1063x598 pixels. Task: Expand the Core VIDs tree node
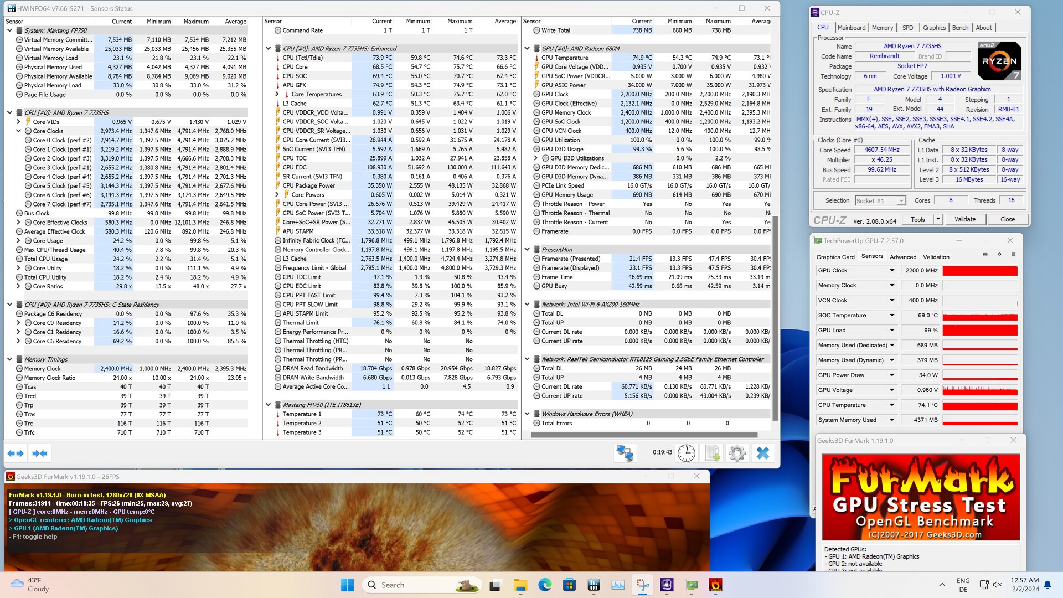(18, 122)
